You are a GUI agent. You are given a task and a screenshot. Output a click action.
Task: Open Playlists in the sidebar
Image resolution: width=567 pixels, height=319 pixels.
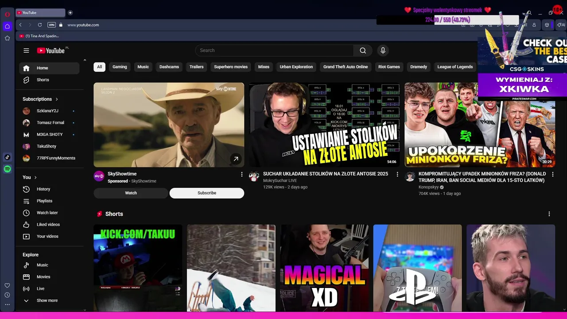coord(49,201)
